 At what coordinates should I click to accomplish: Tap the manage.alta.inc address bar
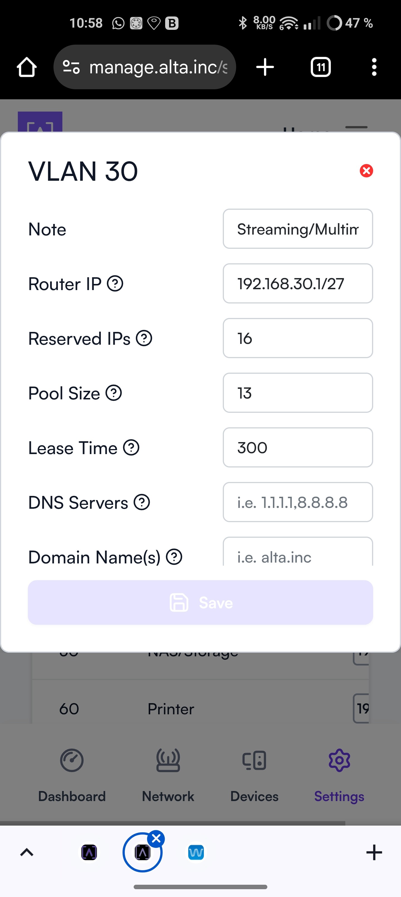tap(145, 67)
